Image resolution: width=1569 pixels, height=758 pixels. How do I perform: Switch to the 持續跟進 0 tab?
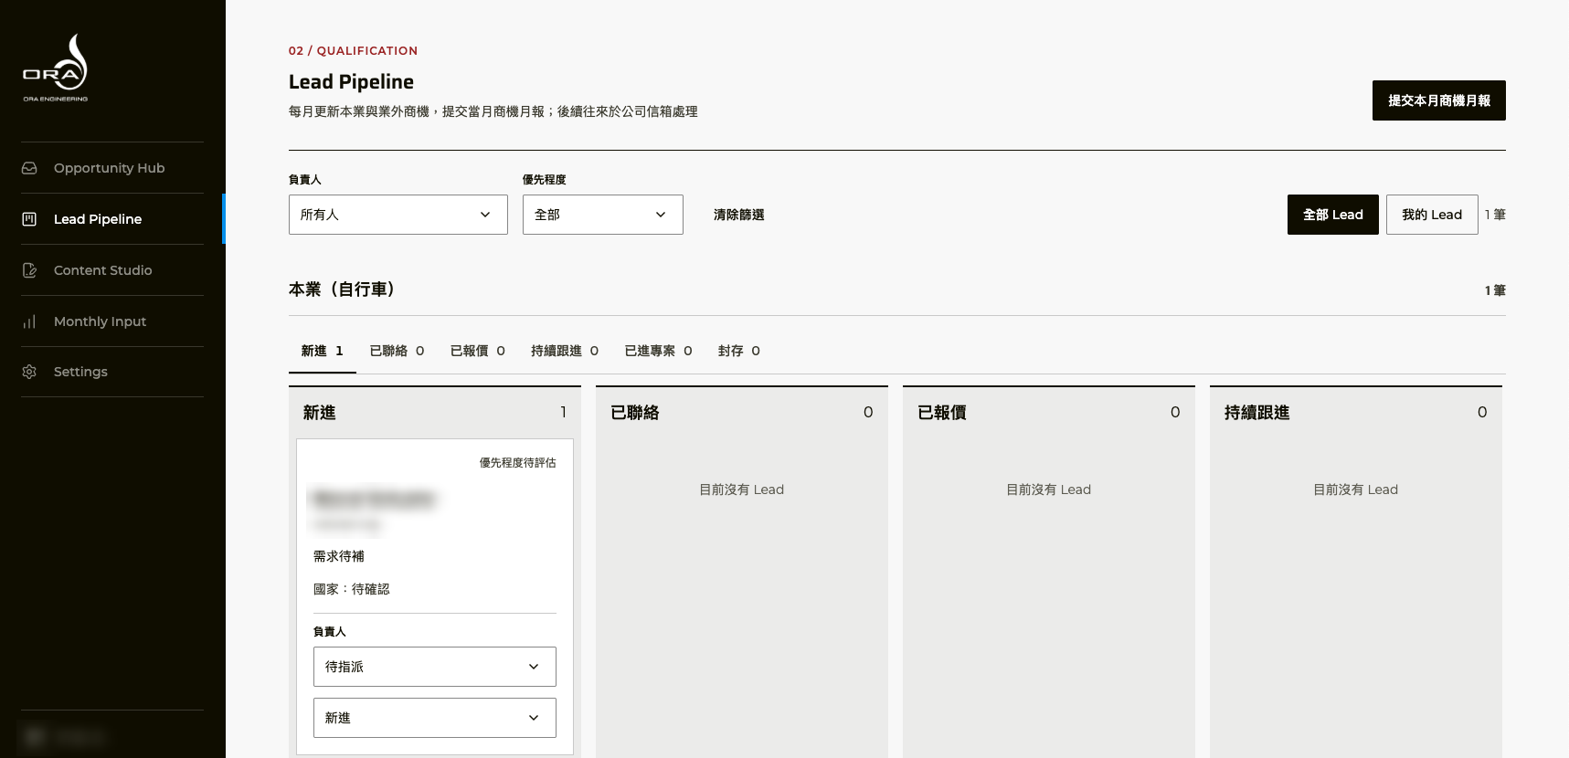pyautogui.click(x=565, y=351)
